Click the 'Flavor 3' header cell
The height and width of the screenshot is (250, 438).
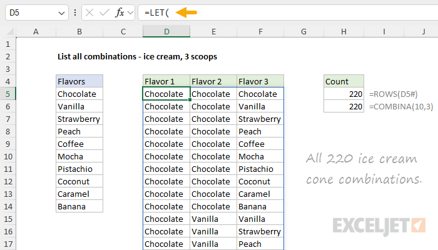pos(260,81)
